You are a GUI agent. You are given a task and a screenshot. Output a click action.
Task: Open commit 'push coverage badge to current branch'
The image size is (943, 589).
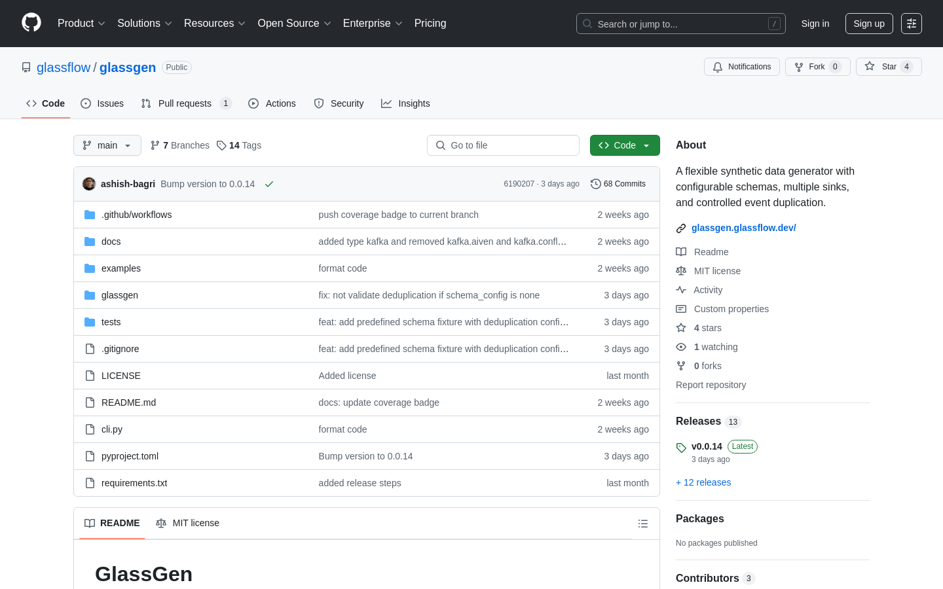[398, 215]
